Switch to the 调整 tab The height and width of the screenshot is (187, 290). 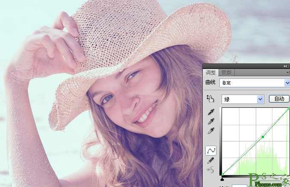tap(211, 73)
